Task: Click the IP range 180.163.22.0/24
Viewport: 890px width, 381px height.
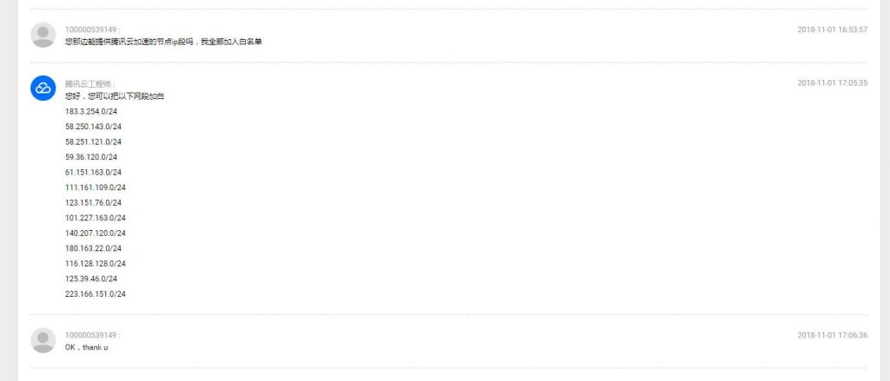Action: [93, 248]
